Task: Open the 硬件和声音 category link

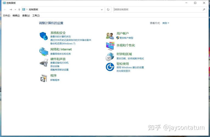Action: click(58, 59)
